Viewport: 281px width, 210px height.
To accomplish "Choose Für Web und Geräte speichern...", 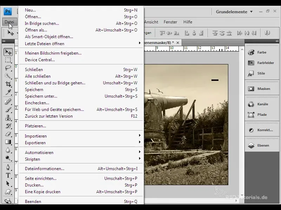I will [x=54, y=110].
